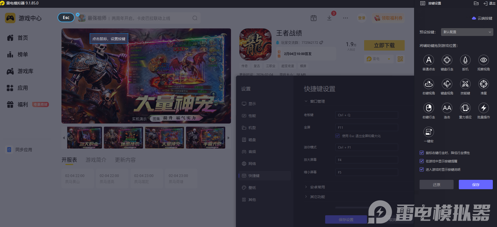The height and width of the screenshot is (227, 497).
Task: Open the 云端按键 cloud keymaps
Action: coord(482,18)
